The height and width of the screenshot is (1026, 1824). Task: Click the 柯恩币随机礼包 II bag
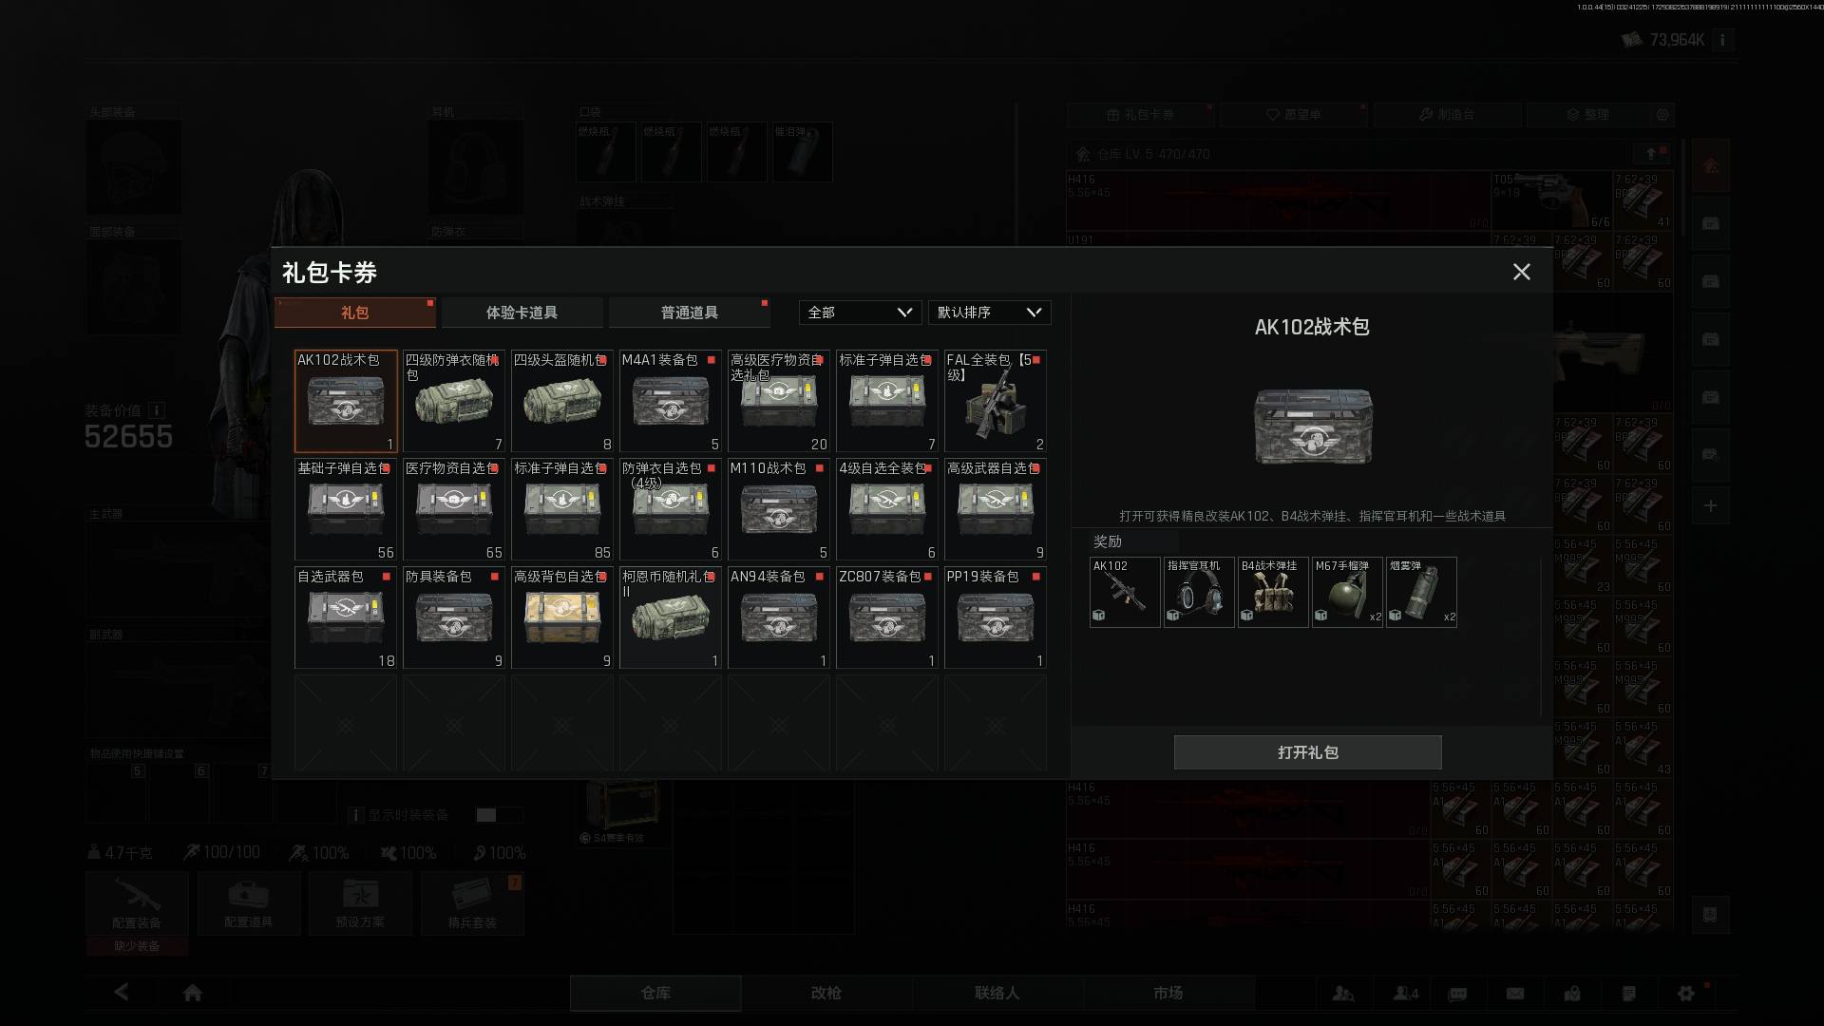pyautogui.click(x=670, y=617)
